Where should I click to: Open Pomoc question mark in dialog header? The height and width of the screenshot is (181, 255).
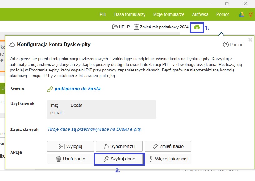point(233,45)
